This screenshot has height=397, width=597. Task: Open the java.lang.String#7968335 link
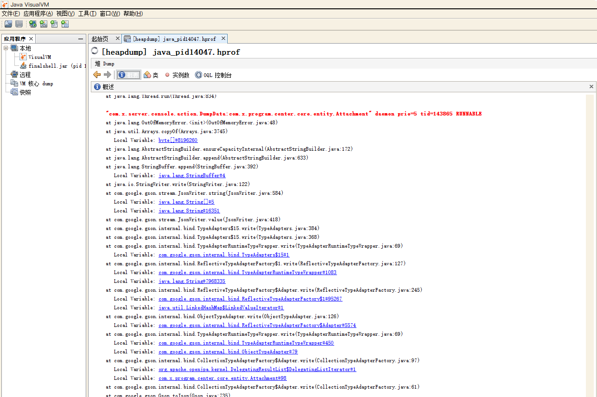point(192,281)
